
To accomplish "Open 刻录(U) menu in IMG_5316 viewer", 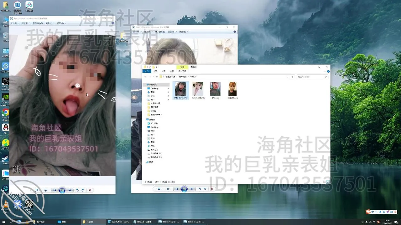I will (x=172, y=32).
